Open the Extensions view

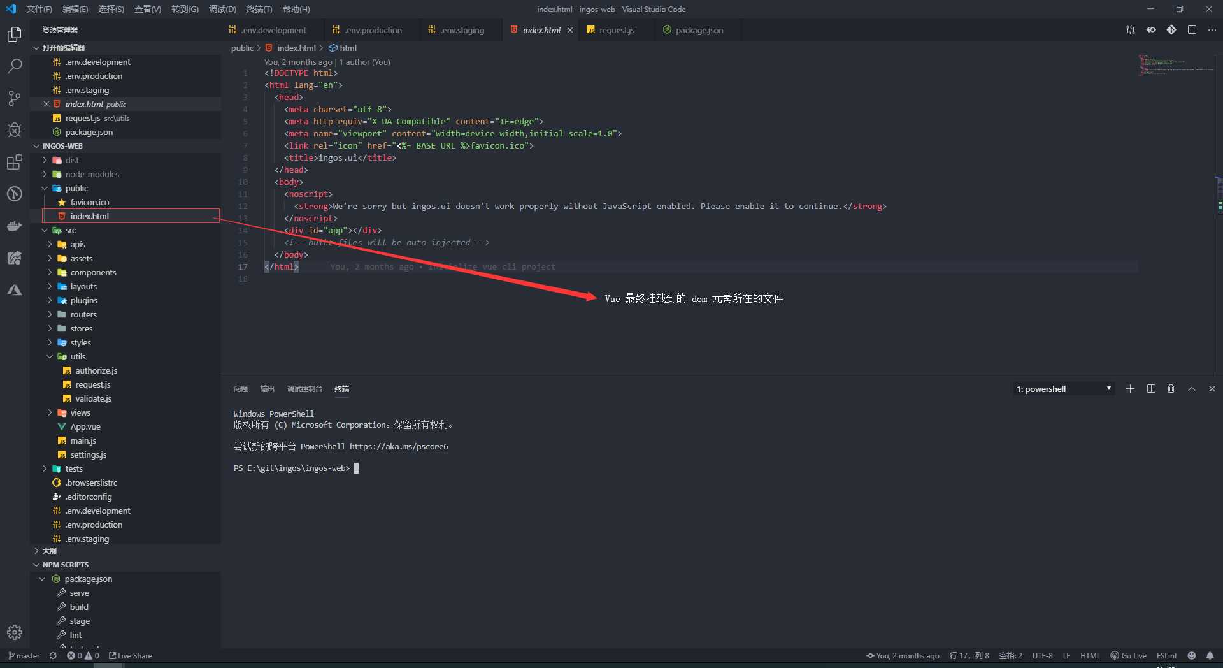coord(15,162)
